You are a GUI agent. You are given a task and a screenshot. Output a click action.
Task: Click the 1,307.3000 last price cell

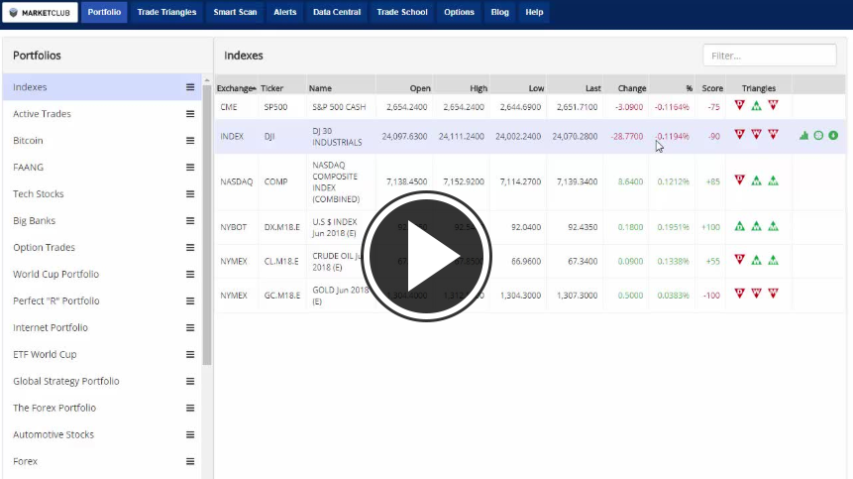[x=577, y=295]
